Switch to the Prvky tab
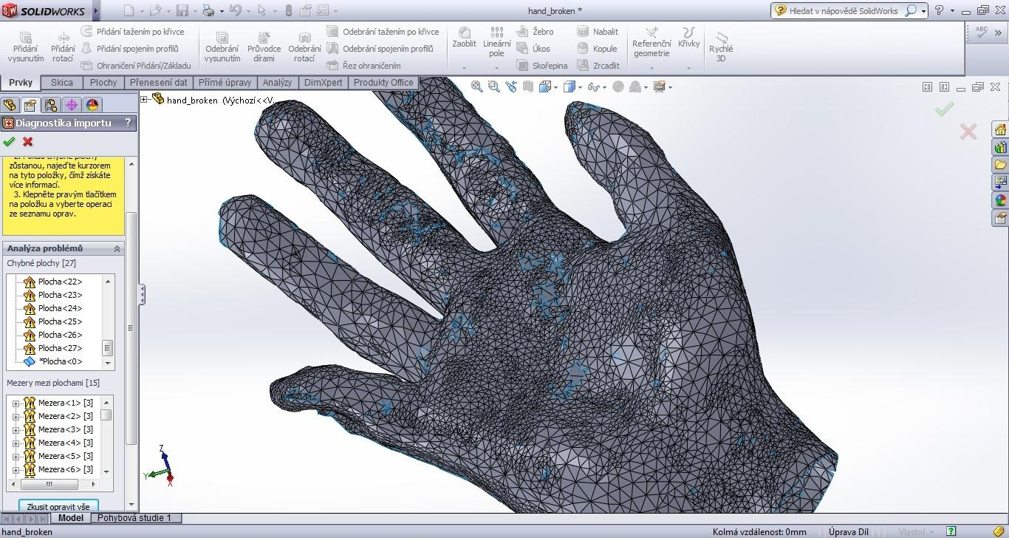1009x538 pixels. tap(21, 83)
